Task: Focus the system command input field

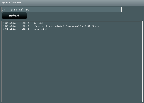Action: (62, 9)
